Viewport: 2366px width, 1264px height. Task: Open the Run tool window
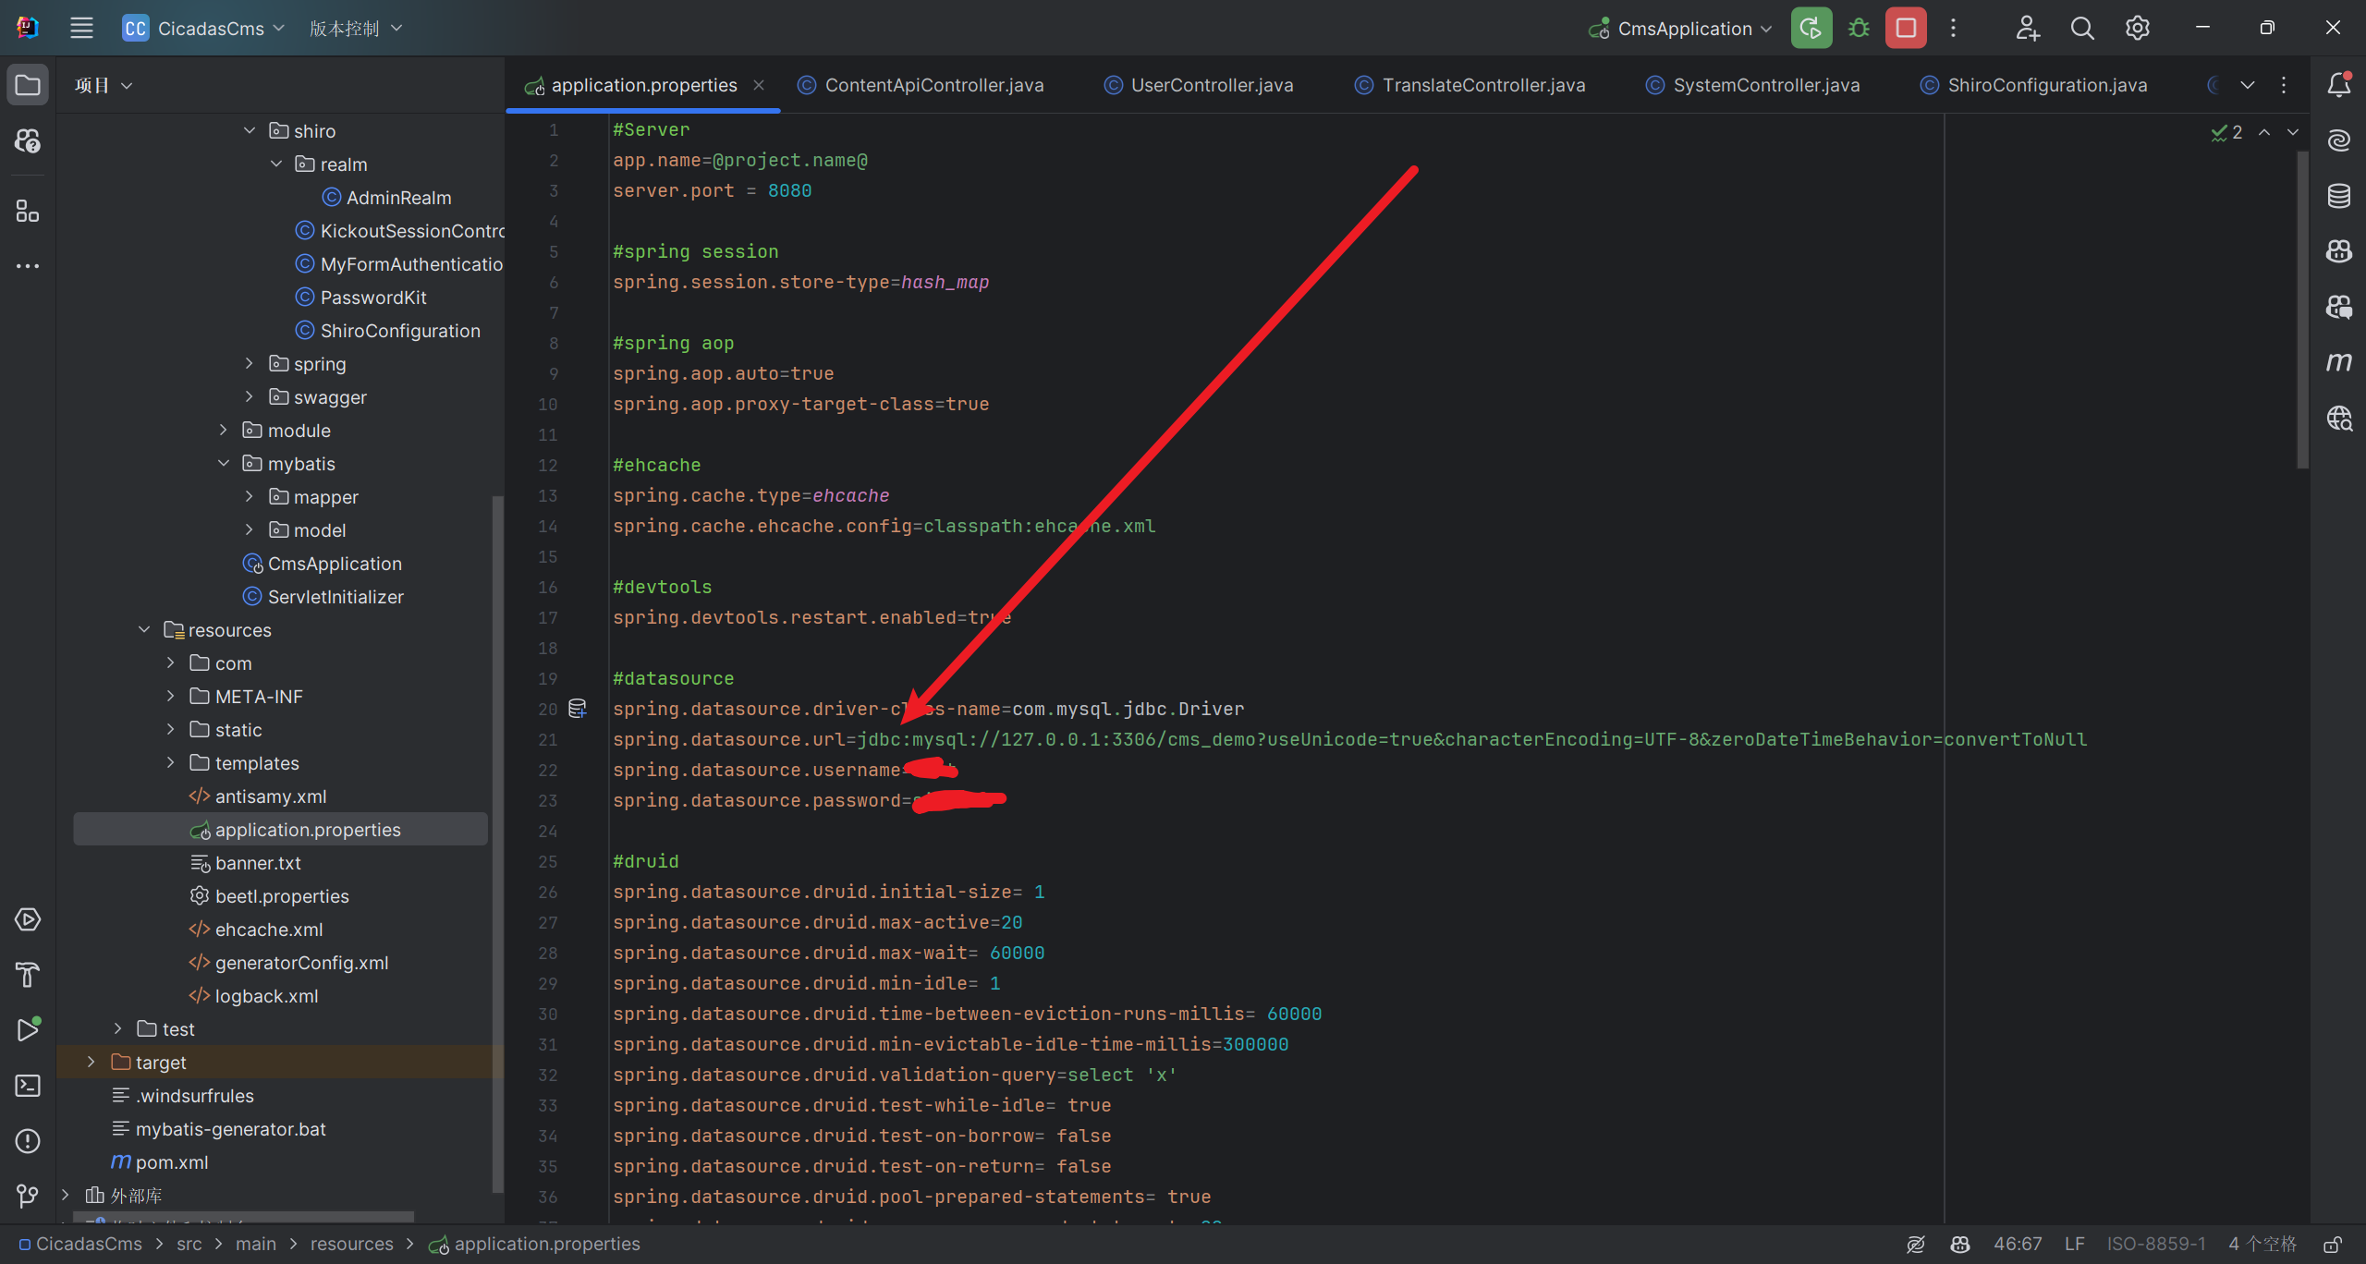pos(28,1029)
